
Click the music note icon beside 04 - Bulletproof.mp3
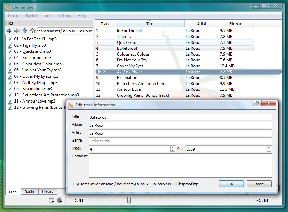10,58
